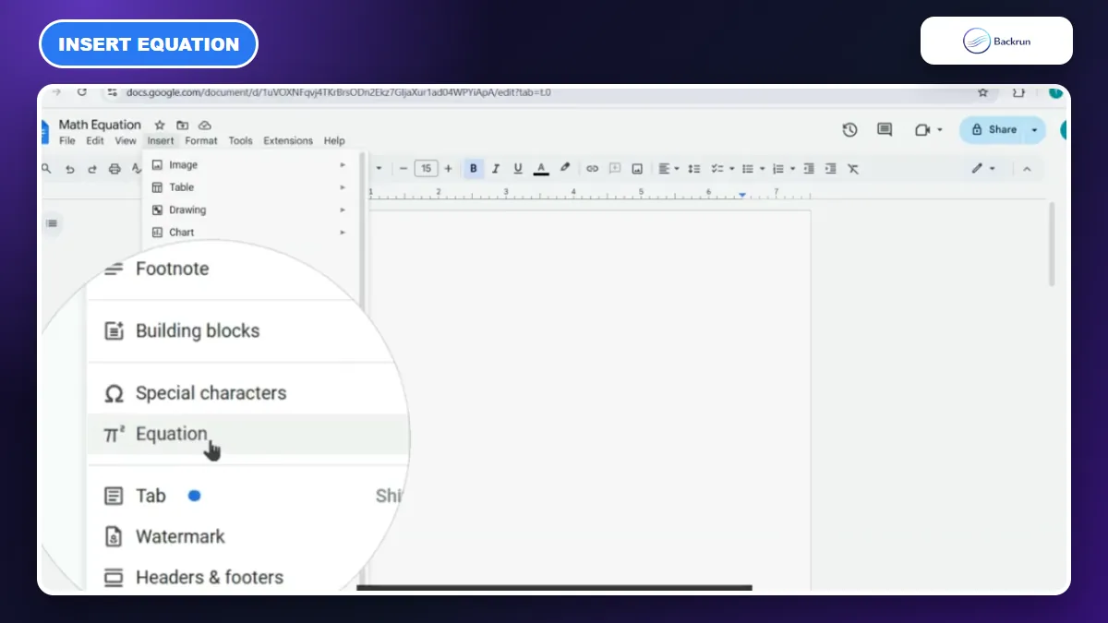
Task: Open the highlight color pen
Action: pos(565,168)
